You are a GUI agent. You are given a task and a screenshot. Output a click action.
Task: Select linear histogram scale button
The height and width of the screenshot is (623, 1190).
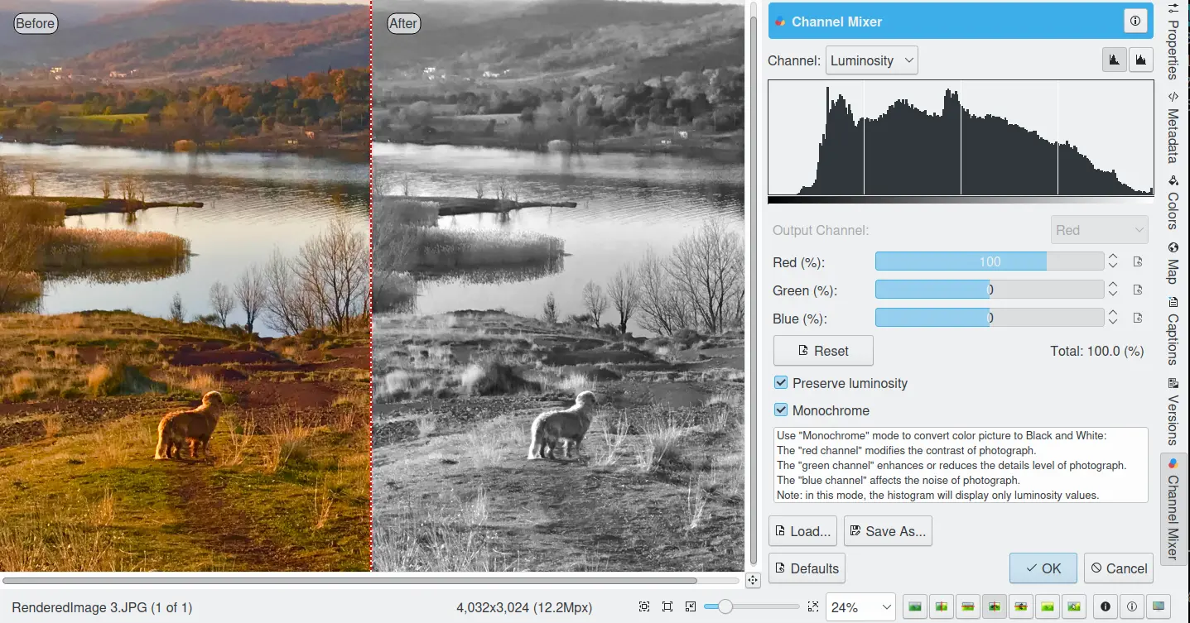[1114, 60]
